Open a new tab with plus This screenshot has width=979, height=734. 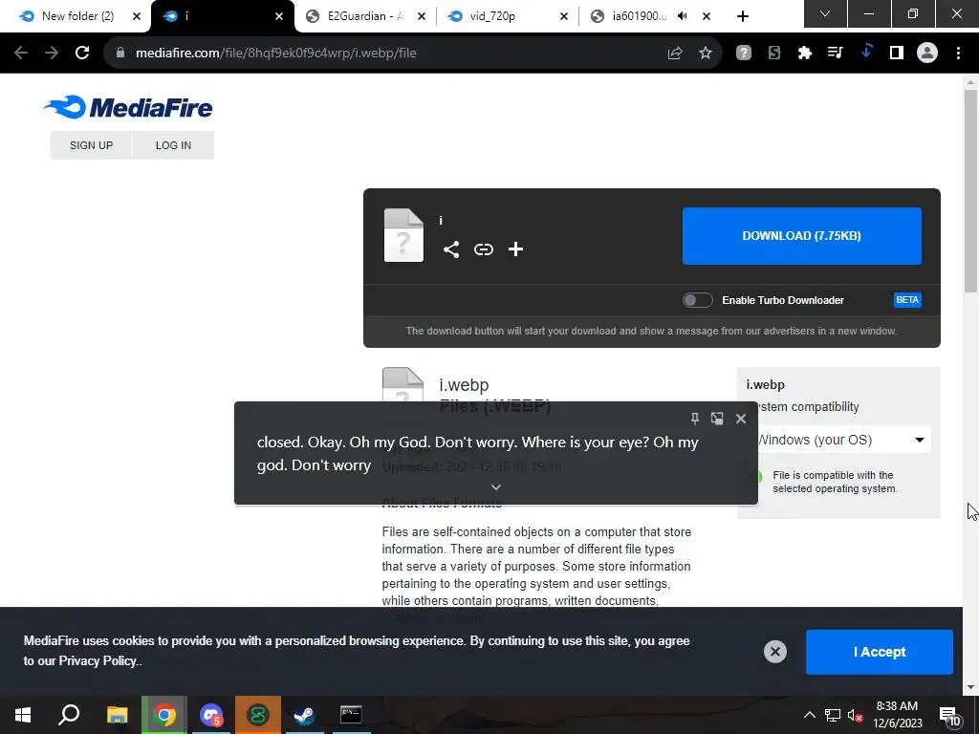742,16
